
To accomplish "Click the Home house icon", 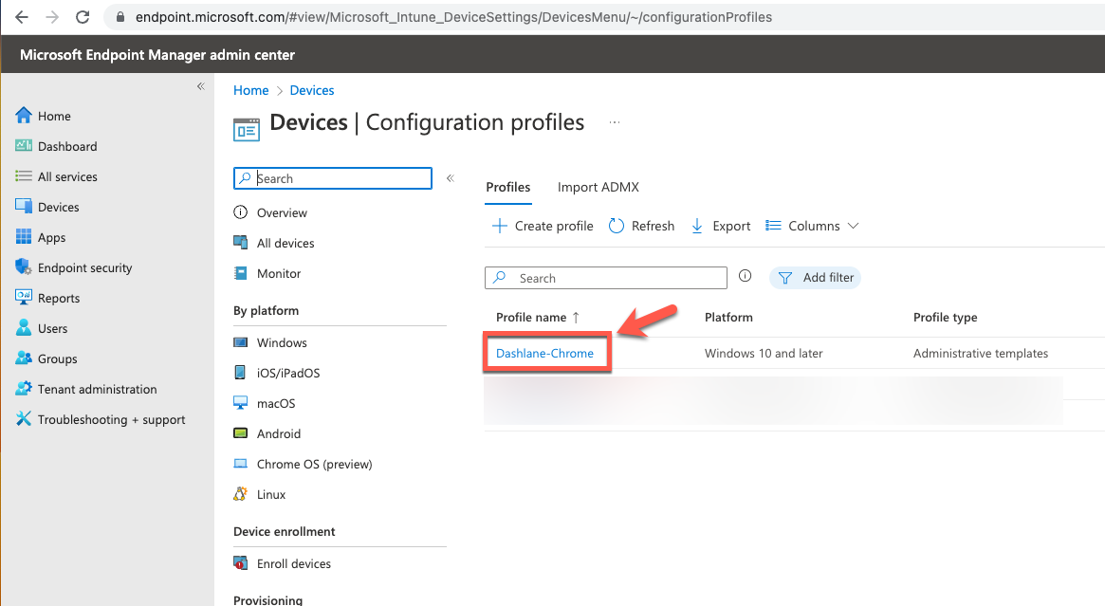I will [24, 115].
